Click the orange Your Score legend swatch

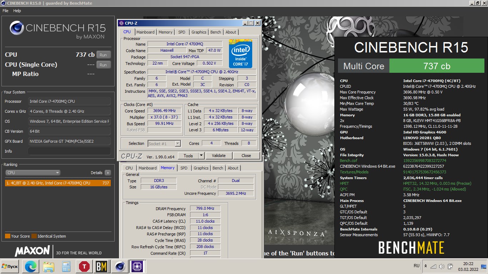click(x=8, y=236)
